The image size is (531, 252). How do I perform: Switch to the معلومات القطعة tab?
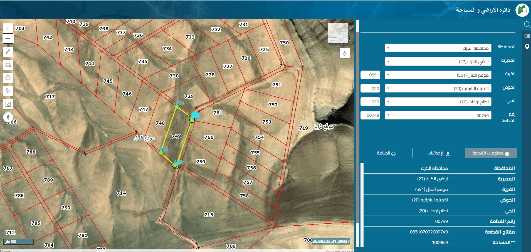pos(491,153)
